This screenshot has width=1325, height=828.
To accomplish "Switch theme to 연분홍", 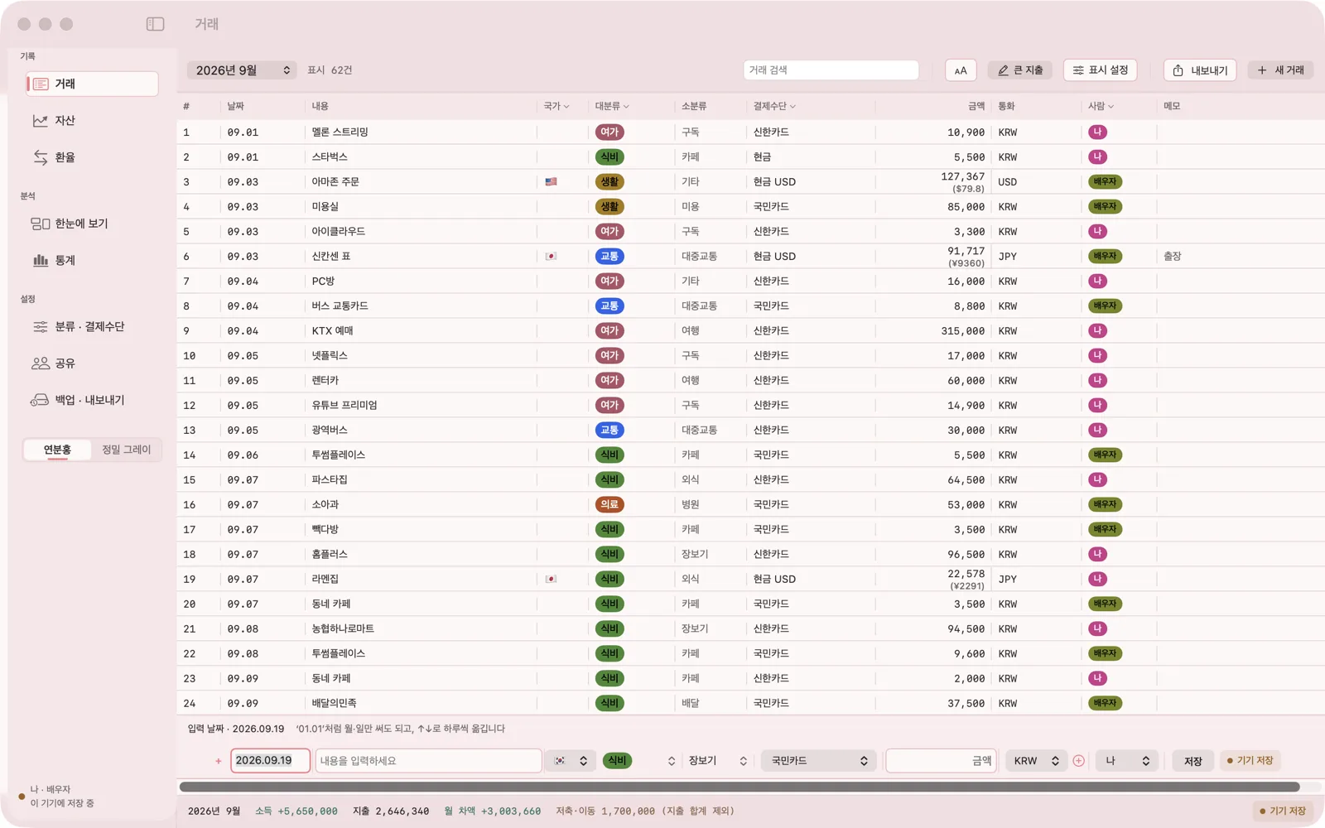I will pyautogui.click(x=57, y=450).
